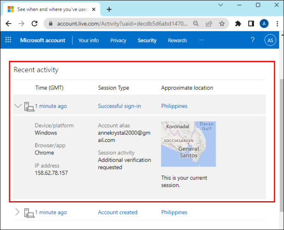Viewport: 284px width, 230px height.
Task: Maximize the Chrome window
Action: click(x=258, y=5)
